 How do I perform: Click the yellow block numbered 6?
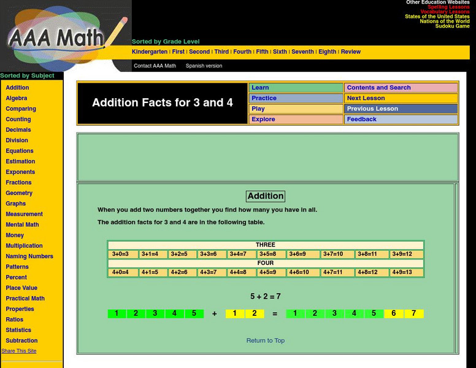(394, 313)
